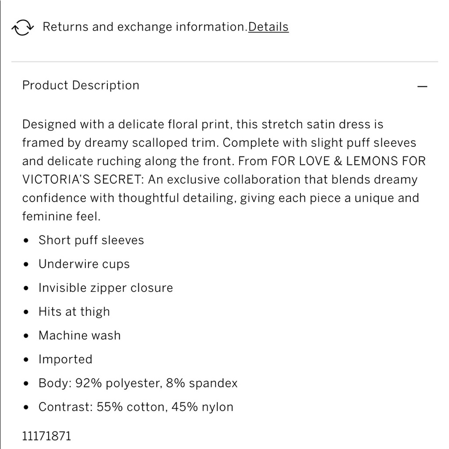The image size is (449, 449).
Task: Click the 'Invisible zipper closure' list entry
Action: pyautogui.click(x=106, y=288)
